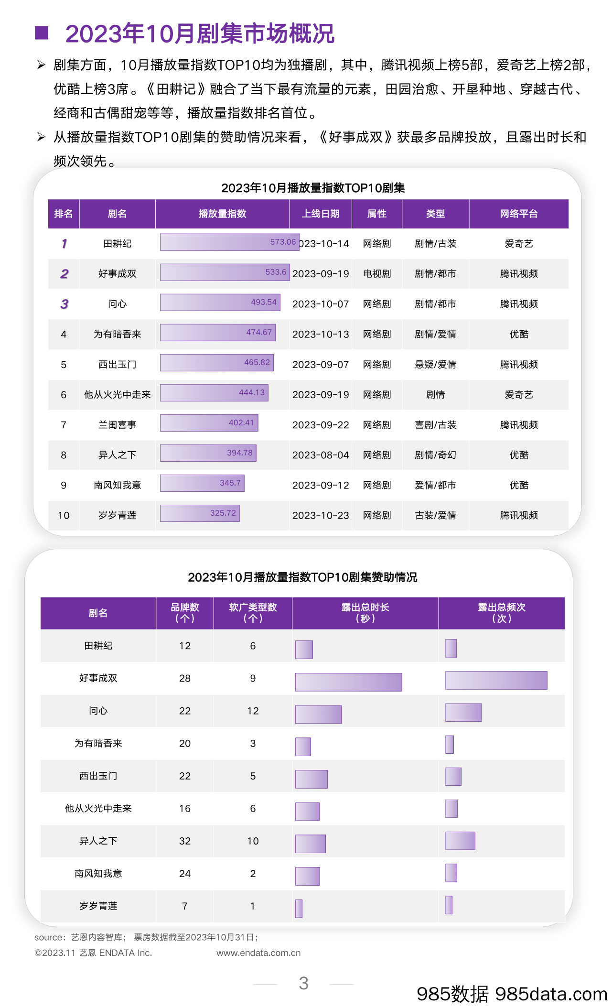Click 西出玉门 exposure duration bar
The image size is (612, 1008).
pyautogui.click(x=311, y=779)
